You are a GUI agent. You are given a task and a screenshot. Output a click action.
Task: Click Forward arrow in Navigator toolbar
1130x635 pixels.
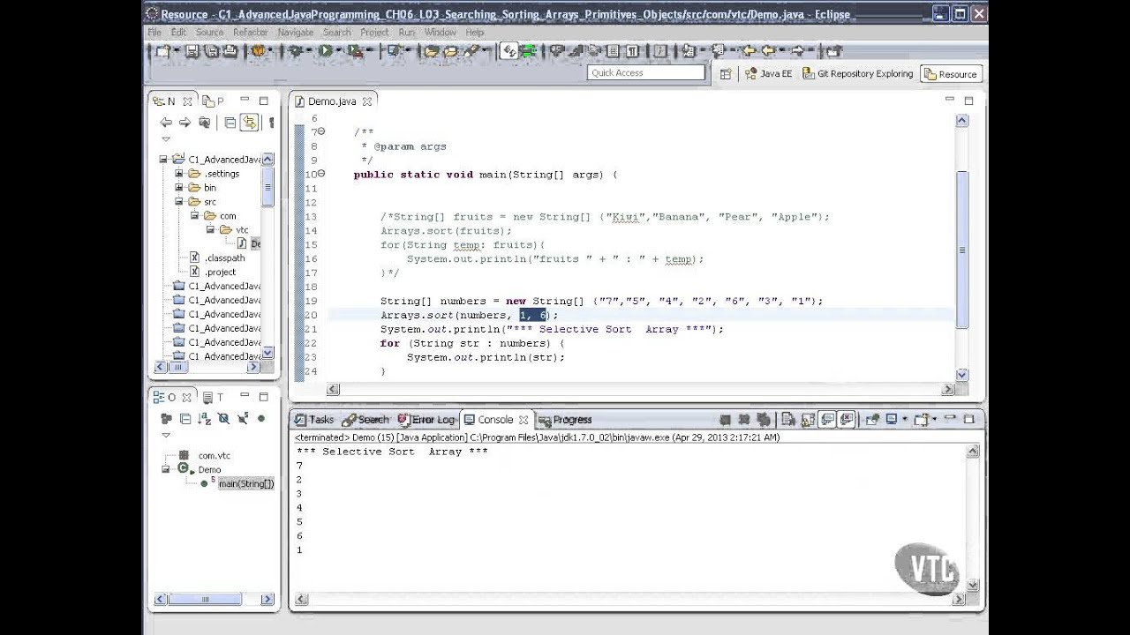point(185,123)
